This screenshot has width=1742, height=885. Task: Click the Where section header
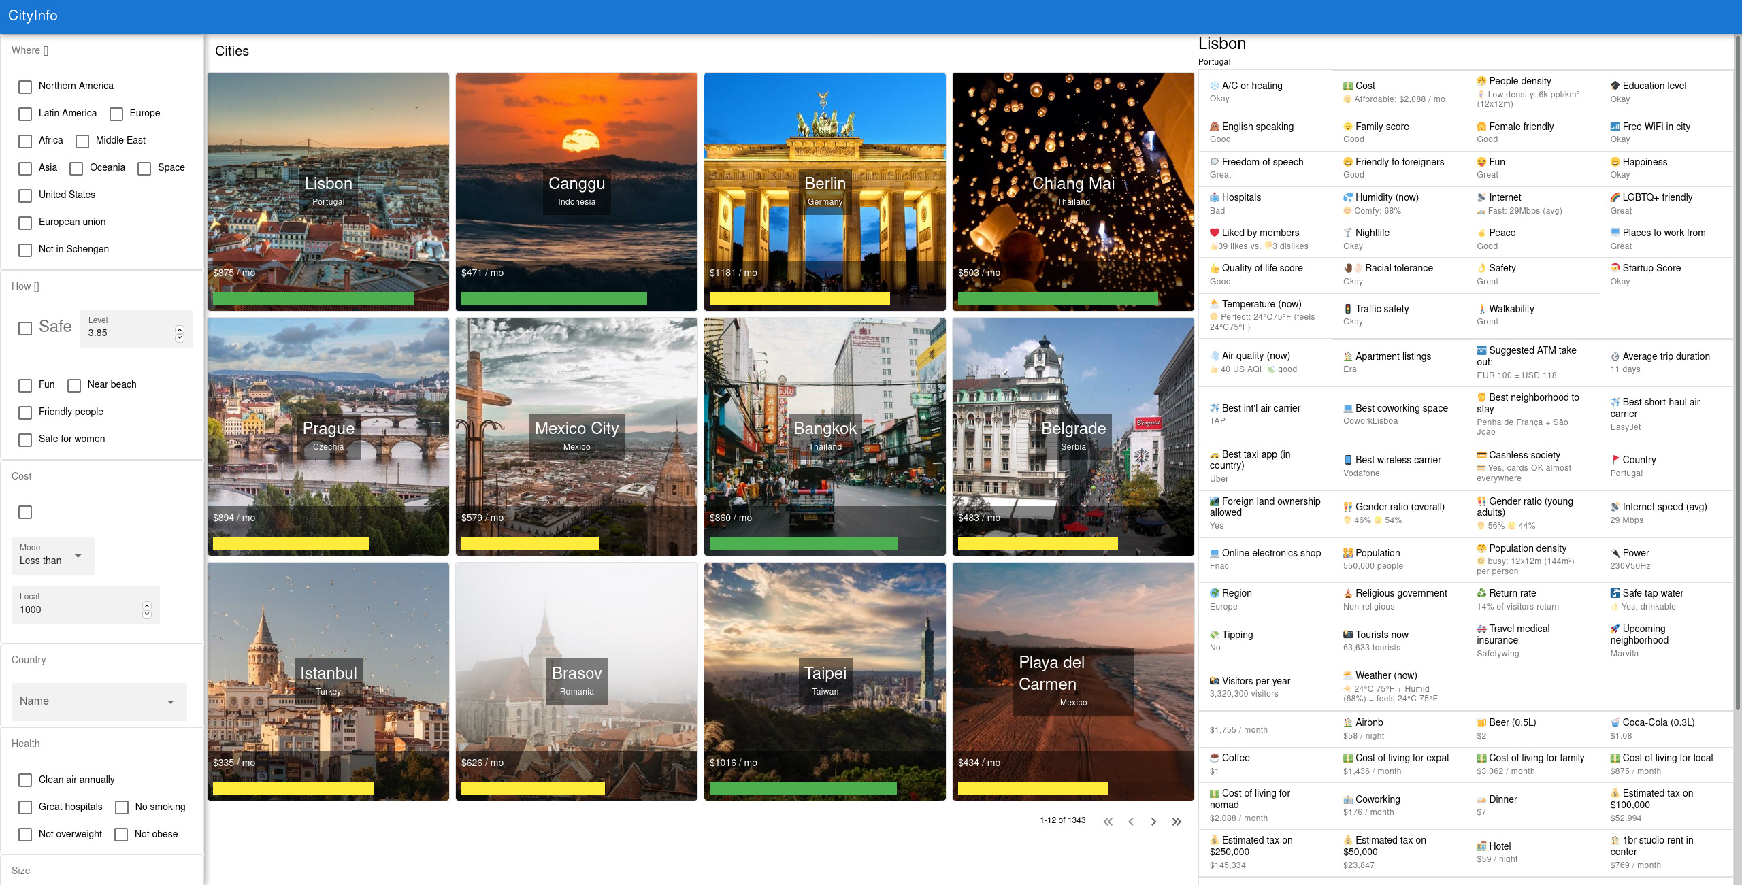pyautogui.click(x=30, y=50)
